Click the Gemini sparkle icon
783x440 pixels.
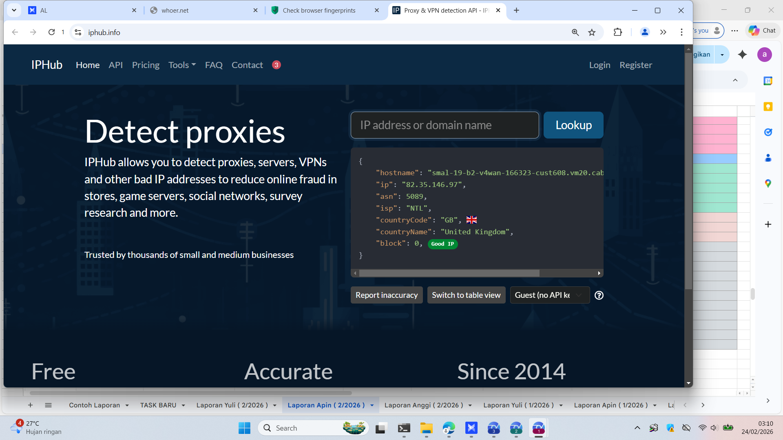(x=742, y=55)
